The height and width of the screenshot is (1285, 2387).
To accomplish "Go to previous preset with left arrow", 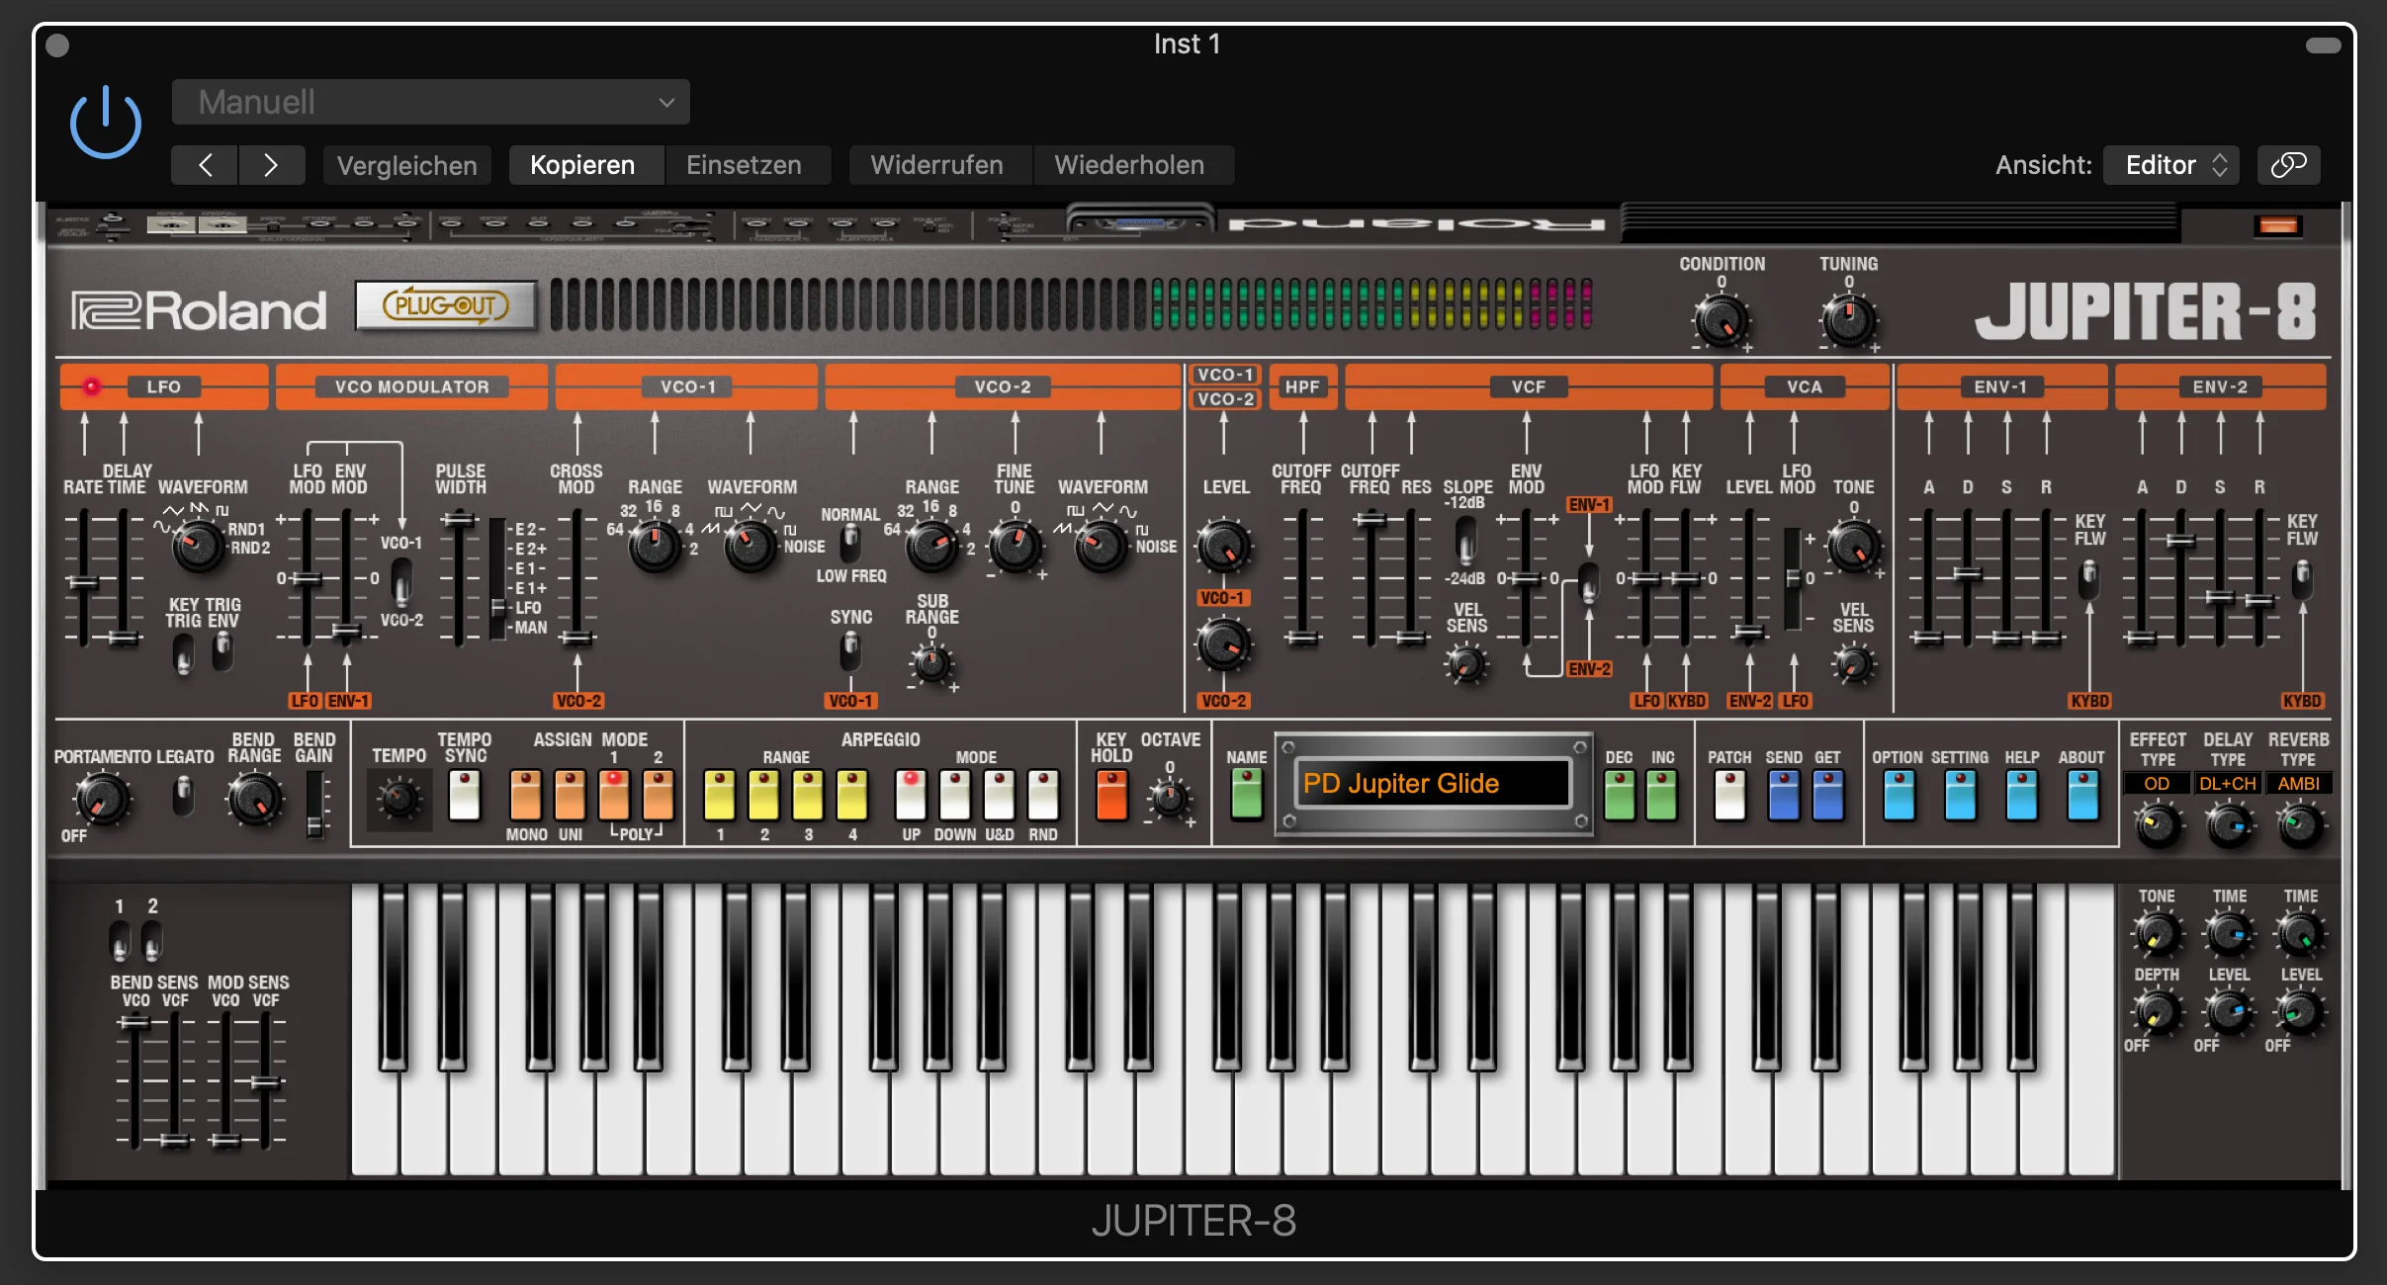I will pyautogui.click(x=205, y=164).
